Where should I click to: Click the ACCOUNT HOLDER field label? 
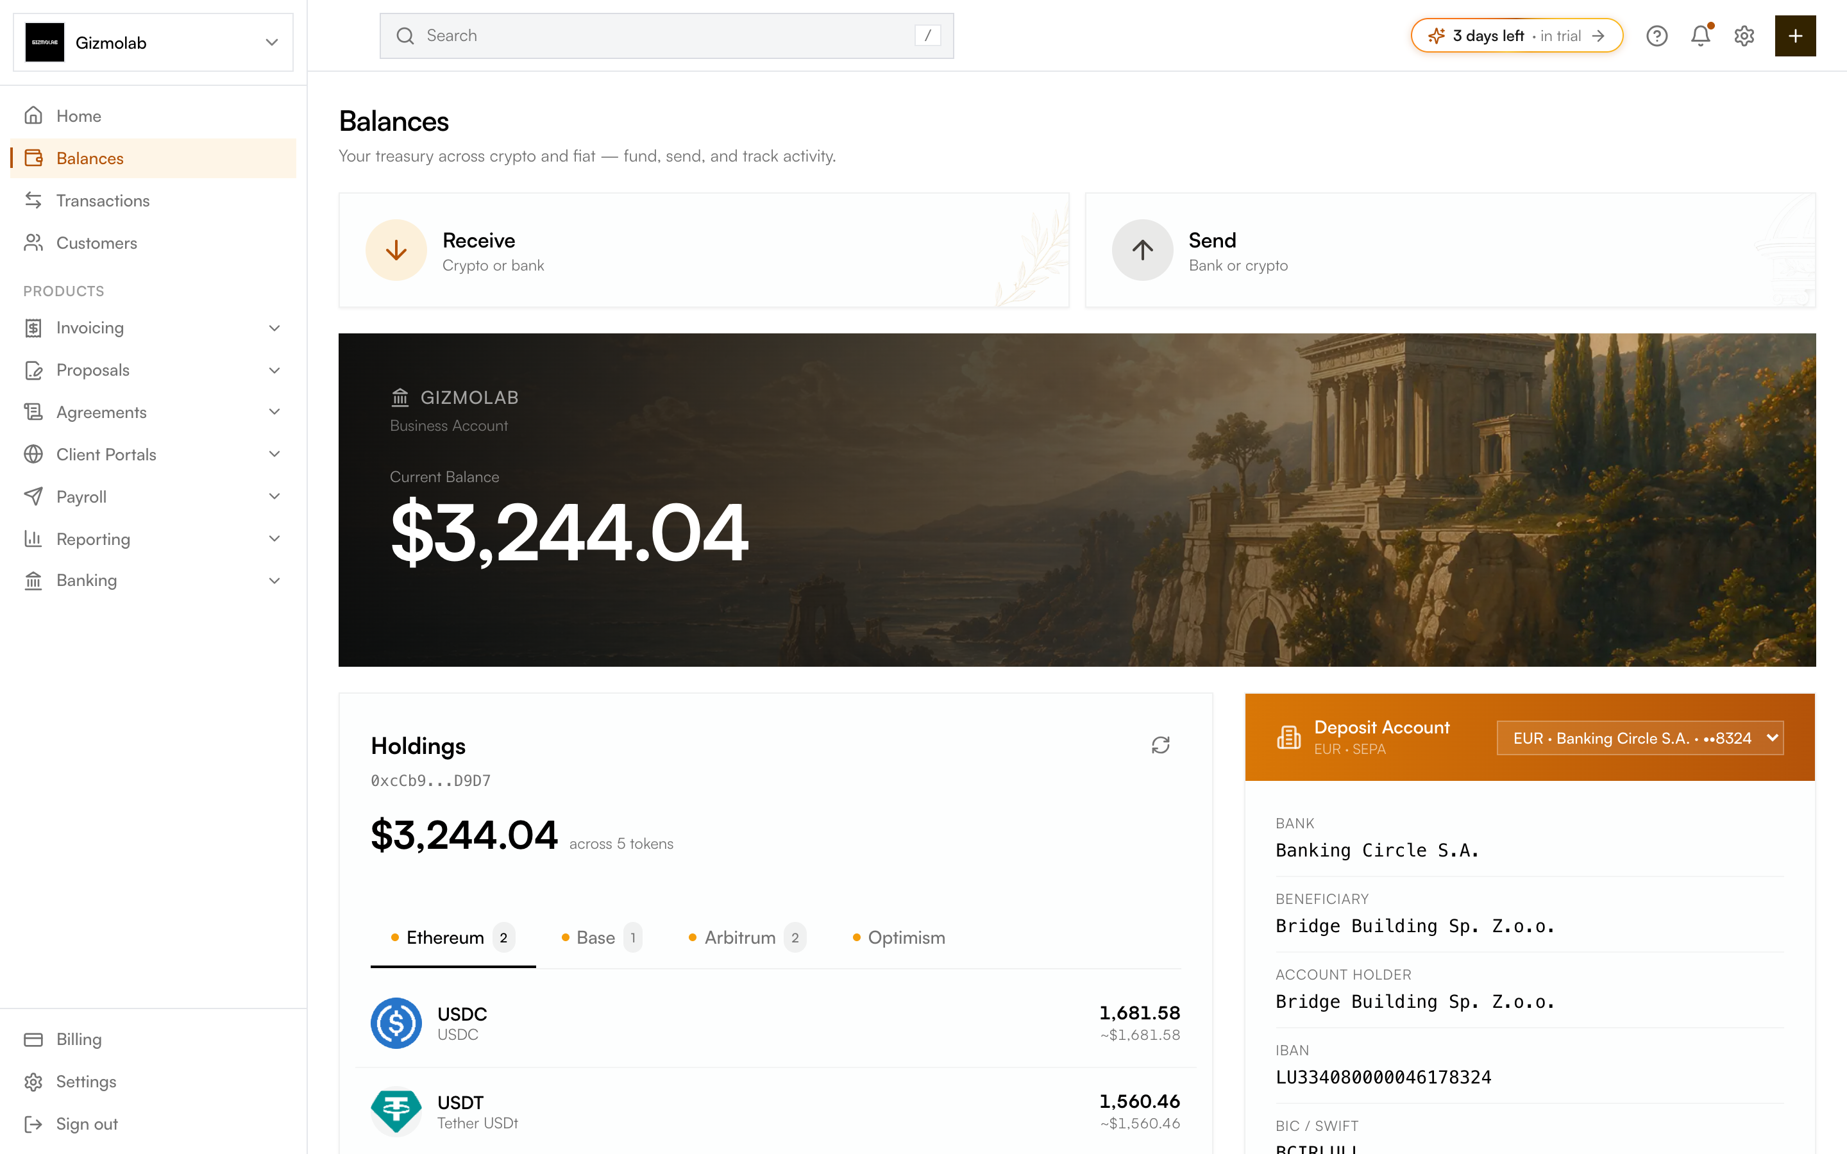[x=1344, y=974]
